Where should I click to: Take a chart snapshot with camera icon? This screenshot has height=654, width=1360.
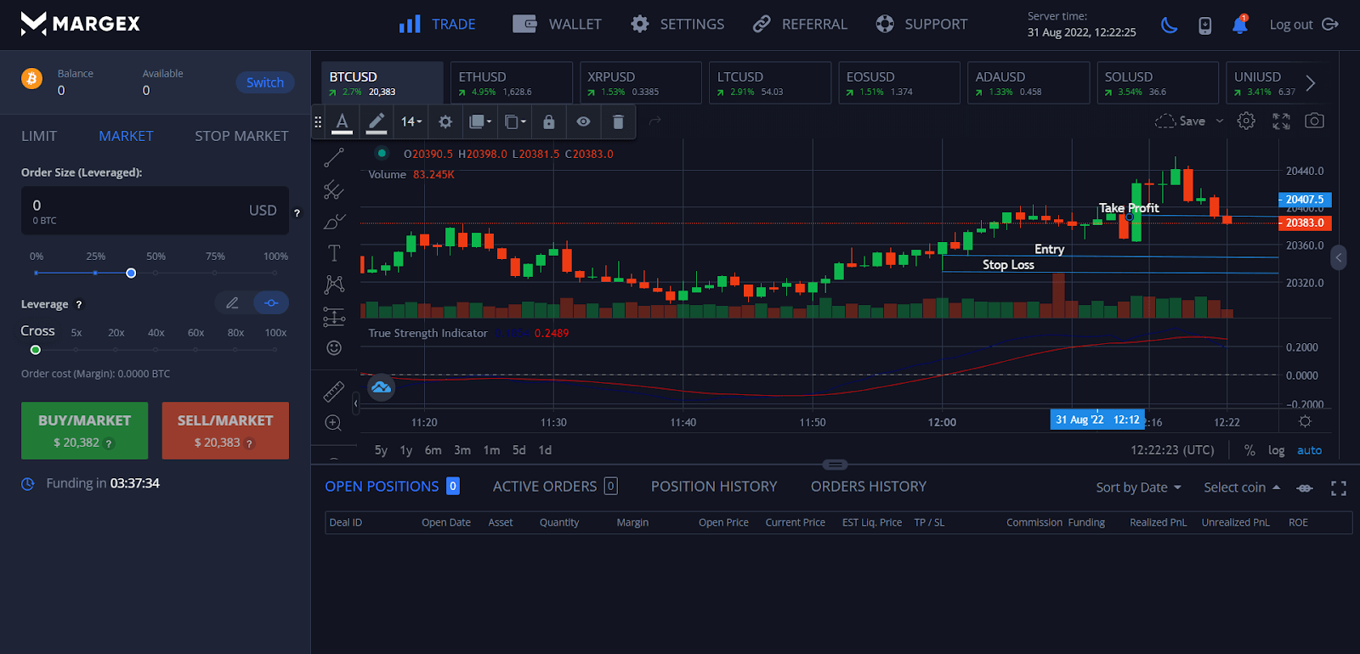coord(1314,121)
